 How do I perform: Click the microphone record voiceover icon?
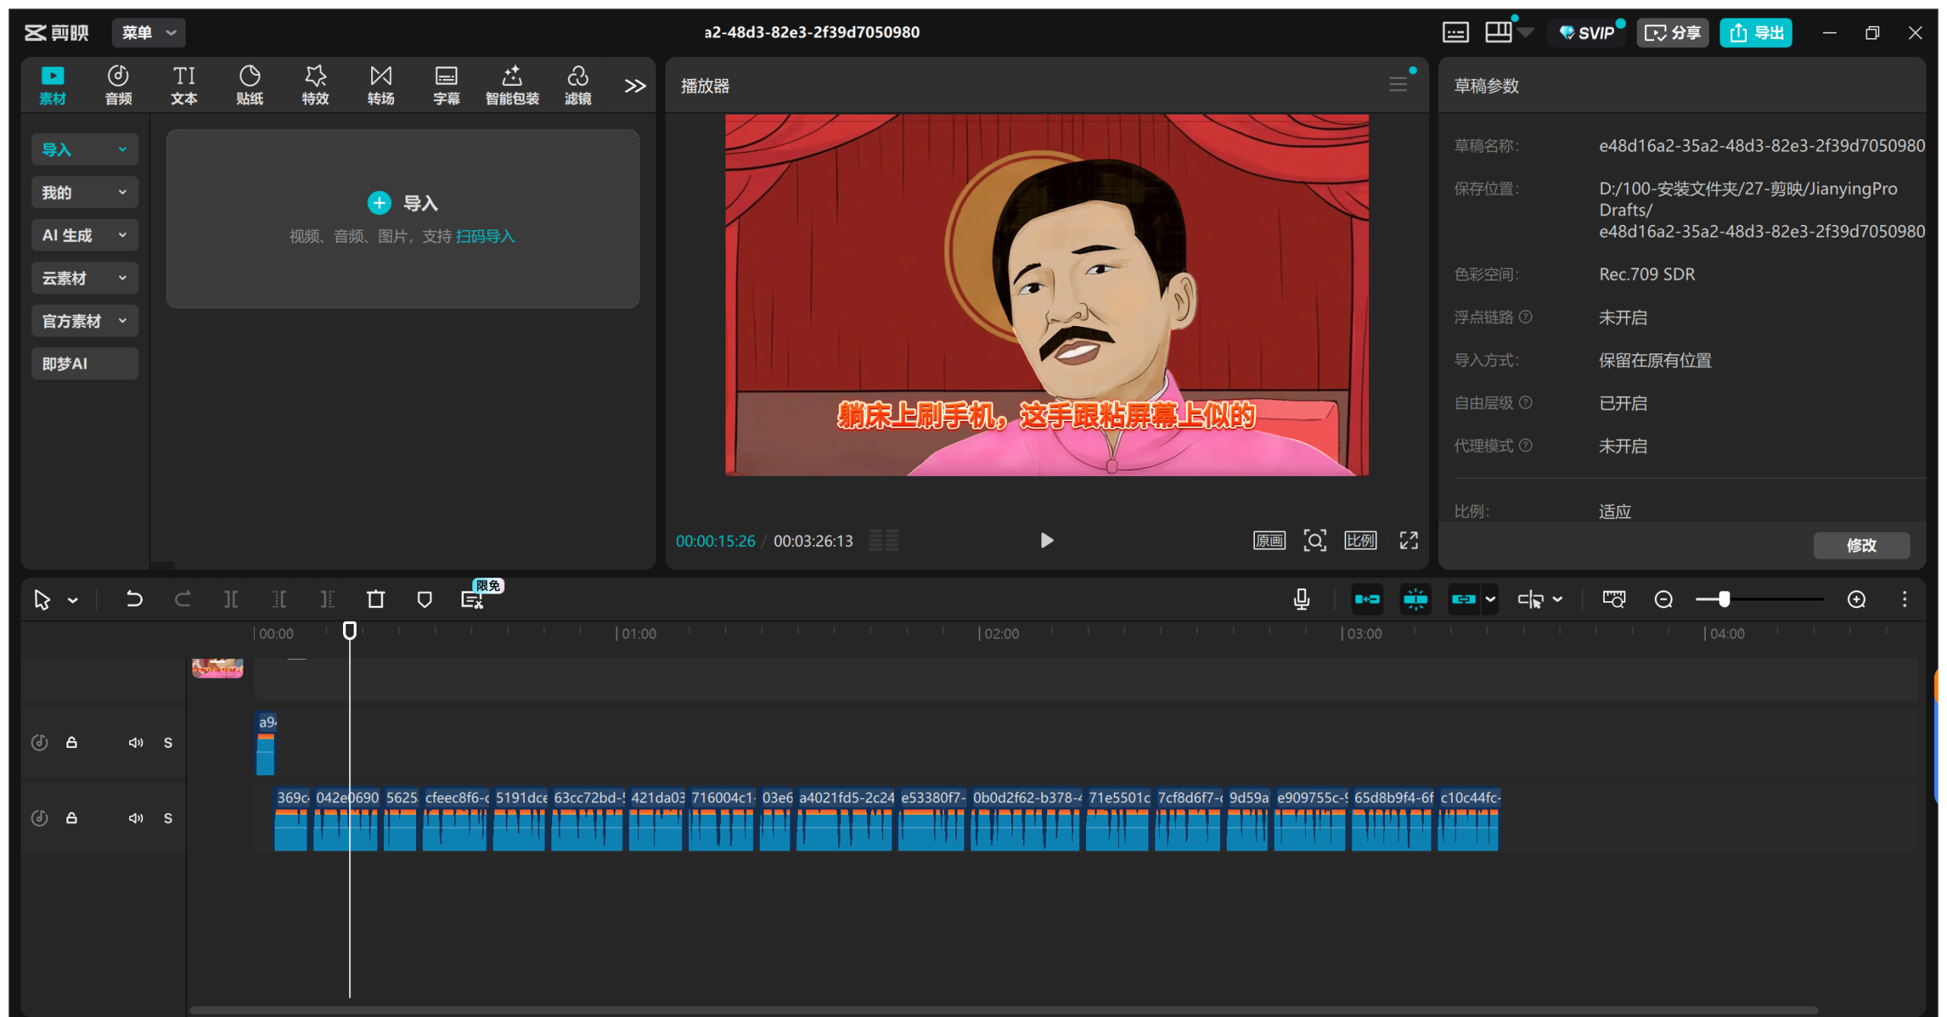click(1301, 600)
